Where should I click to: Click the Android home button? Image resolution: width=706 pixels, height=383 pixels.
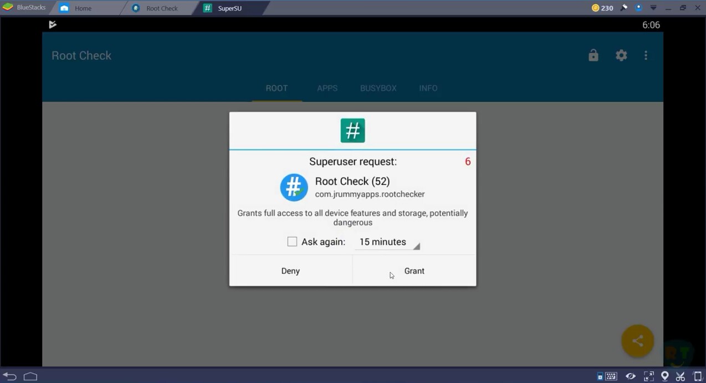point(30,376)
